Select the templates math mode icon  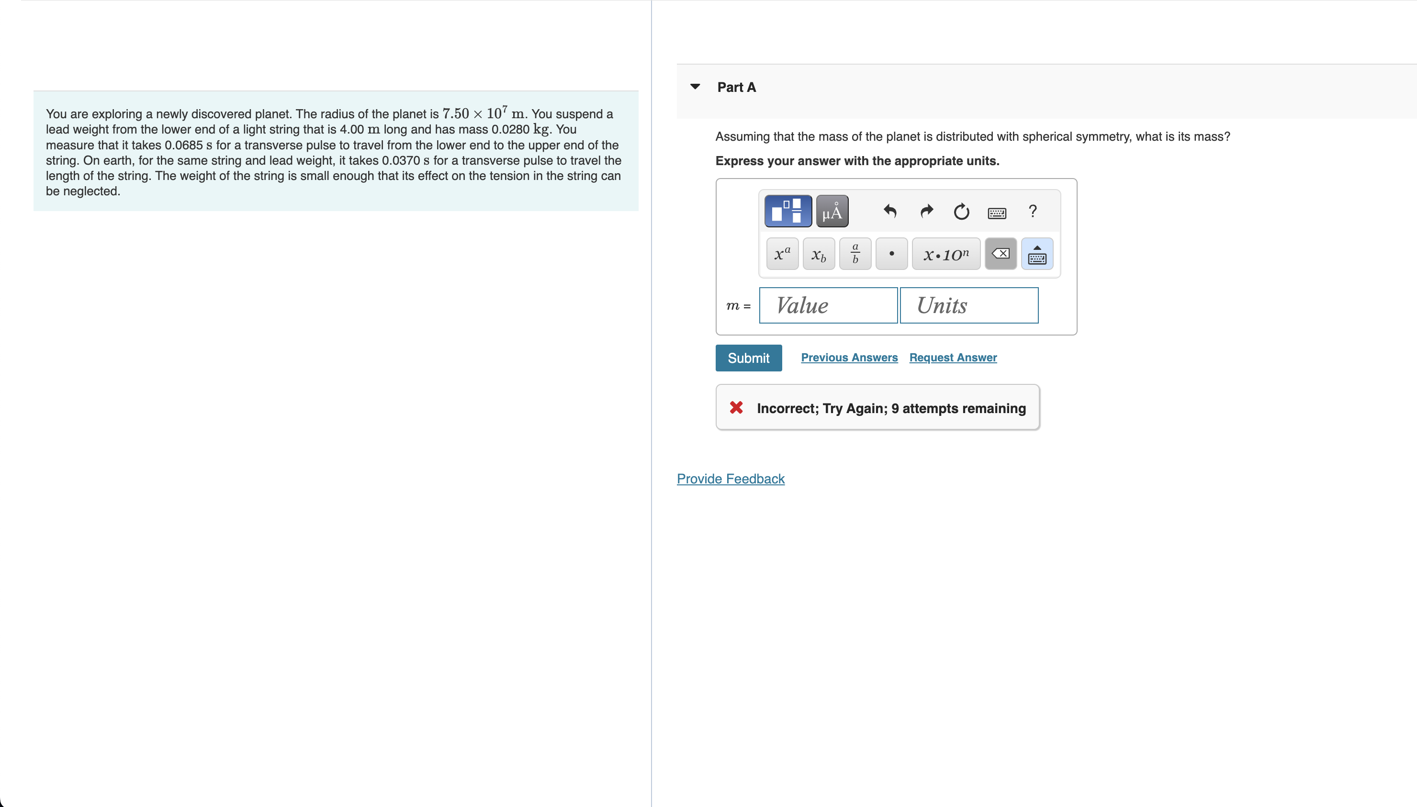[787, 211]
